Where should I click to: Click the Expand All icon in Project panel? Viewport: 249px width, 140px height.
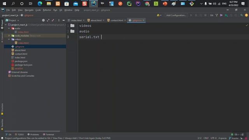tap(48, 20)
